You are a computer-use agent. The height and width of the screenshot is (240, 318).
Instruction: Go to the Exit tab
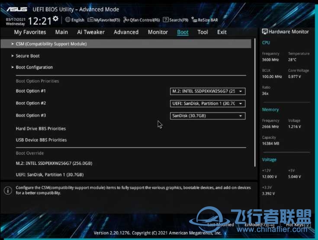coord(222,32)
